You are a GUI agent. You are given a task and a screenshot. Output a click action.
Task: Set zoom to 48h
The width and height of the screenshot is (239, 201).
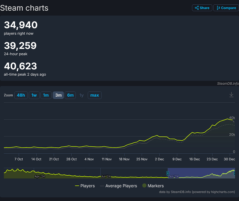(21, 95)
